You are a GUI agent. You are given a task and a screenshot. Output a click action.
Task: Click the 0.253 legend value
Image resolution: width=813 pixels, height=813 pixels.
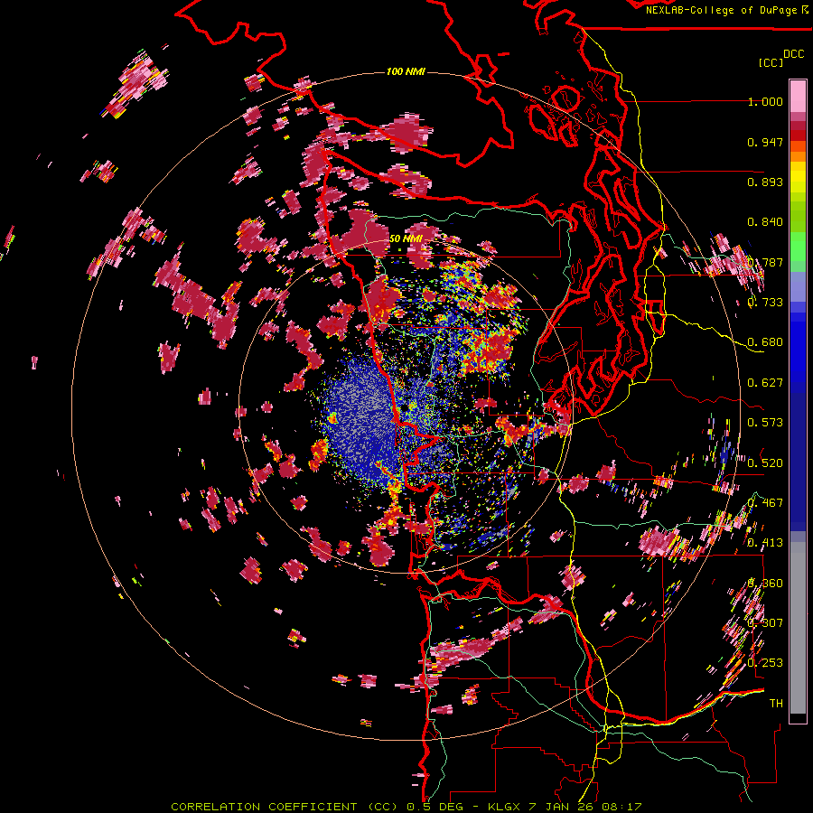point(765,663)
